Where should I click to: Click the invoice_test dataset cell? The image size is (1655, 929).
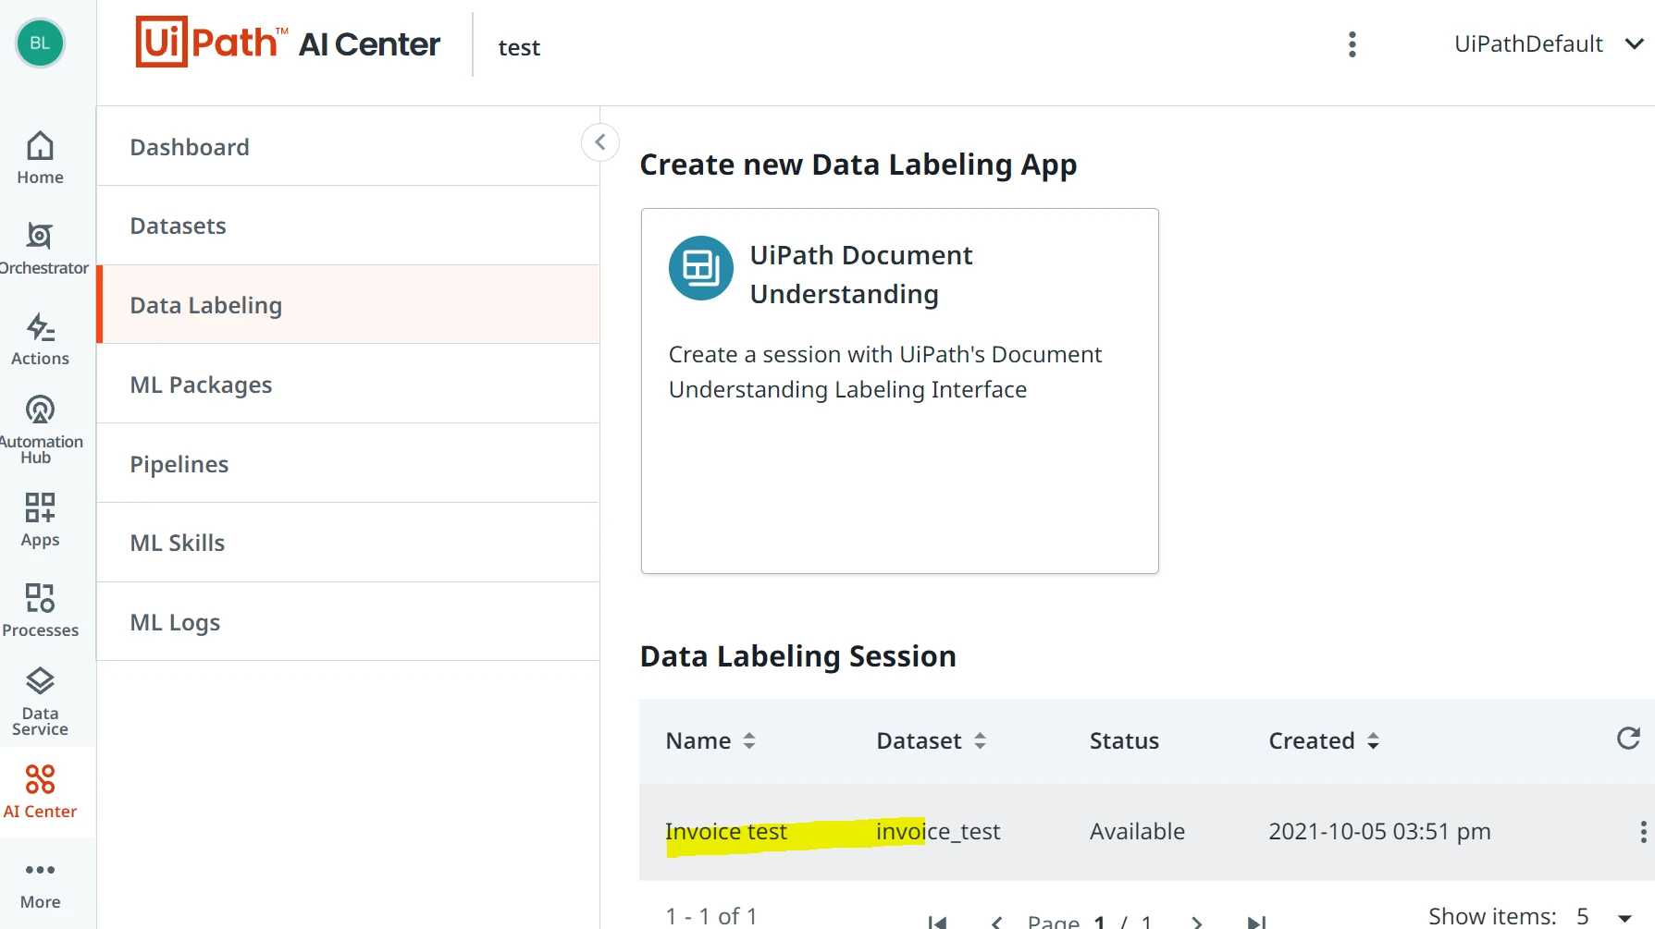click(938, 832)
